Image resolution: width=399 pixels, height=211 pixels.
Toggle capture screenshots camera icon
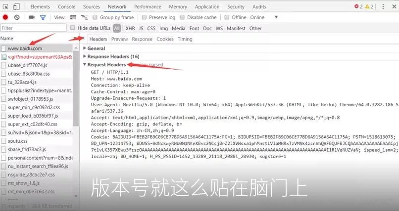[32, 17]
